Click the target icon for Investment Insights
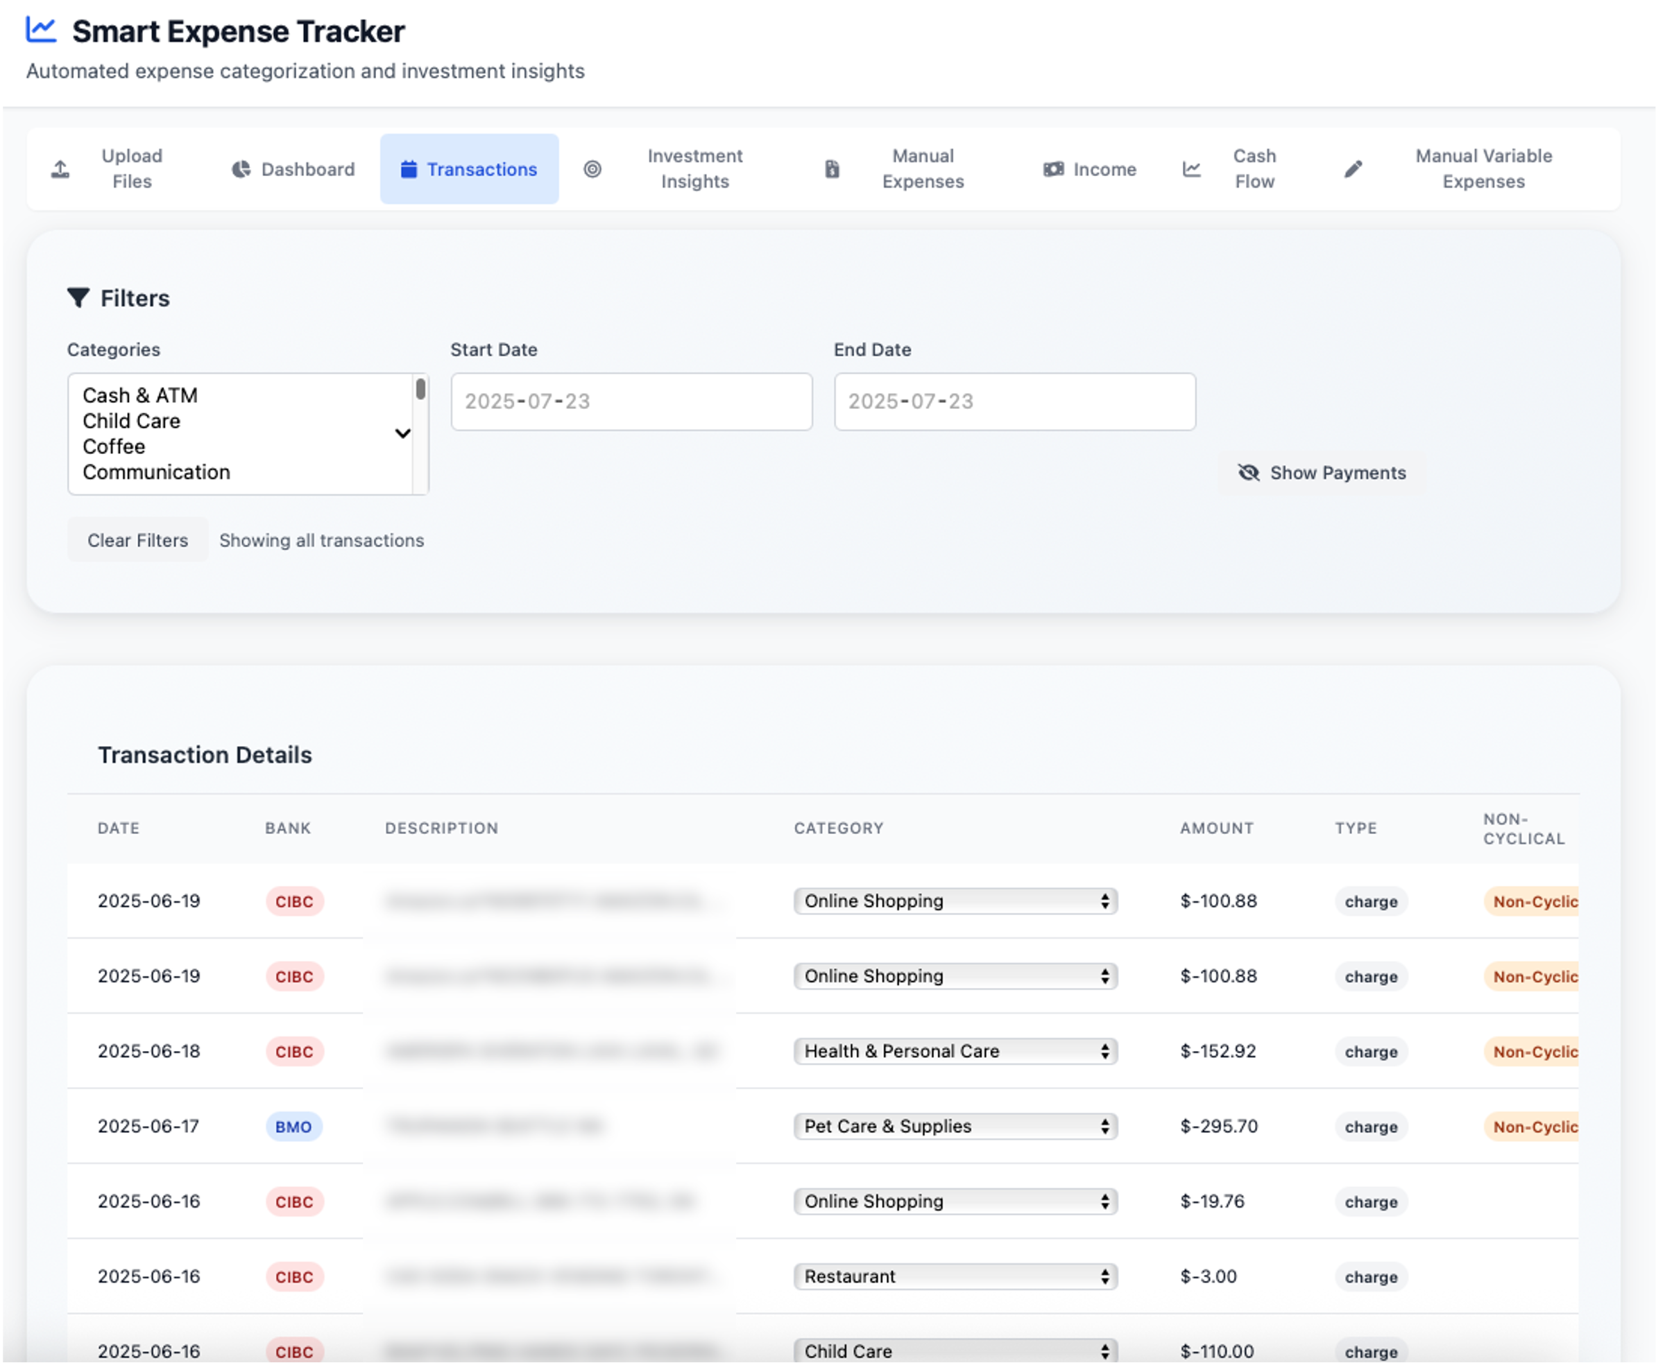Viewport: 1656px width, 1363px height. point(592,168)
